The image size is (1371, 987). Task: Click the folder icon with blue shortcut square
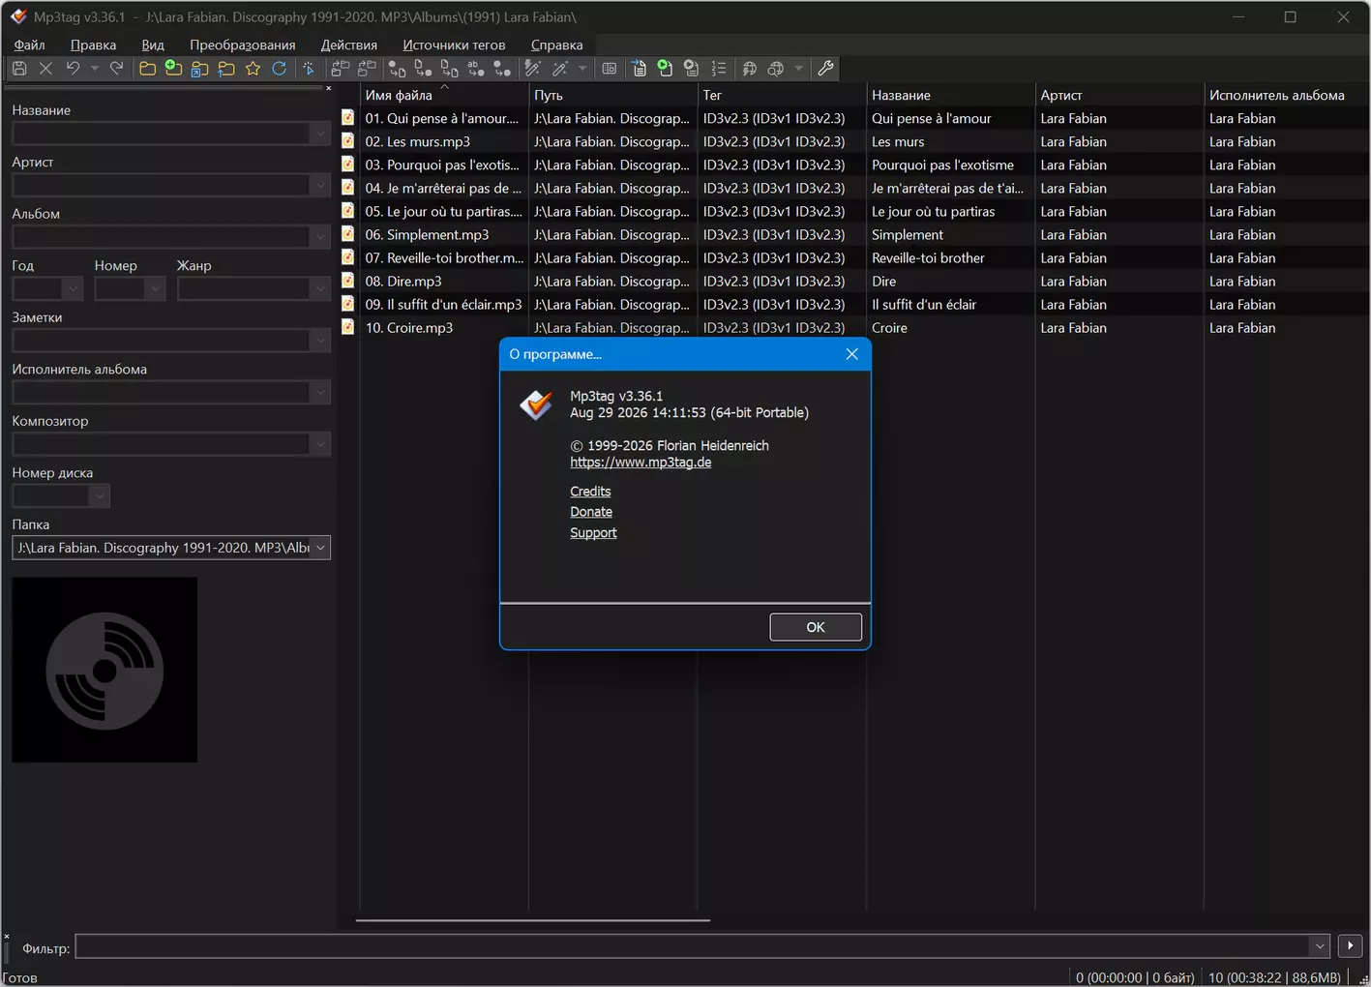[199, 69]
